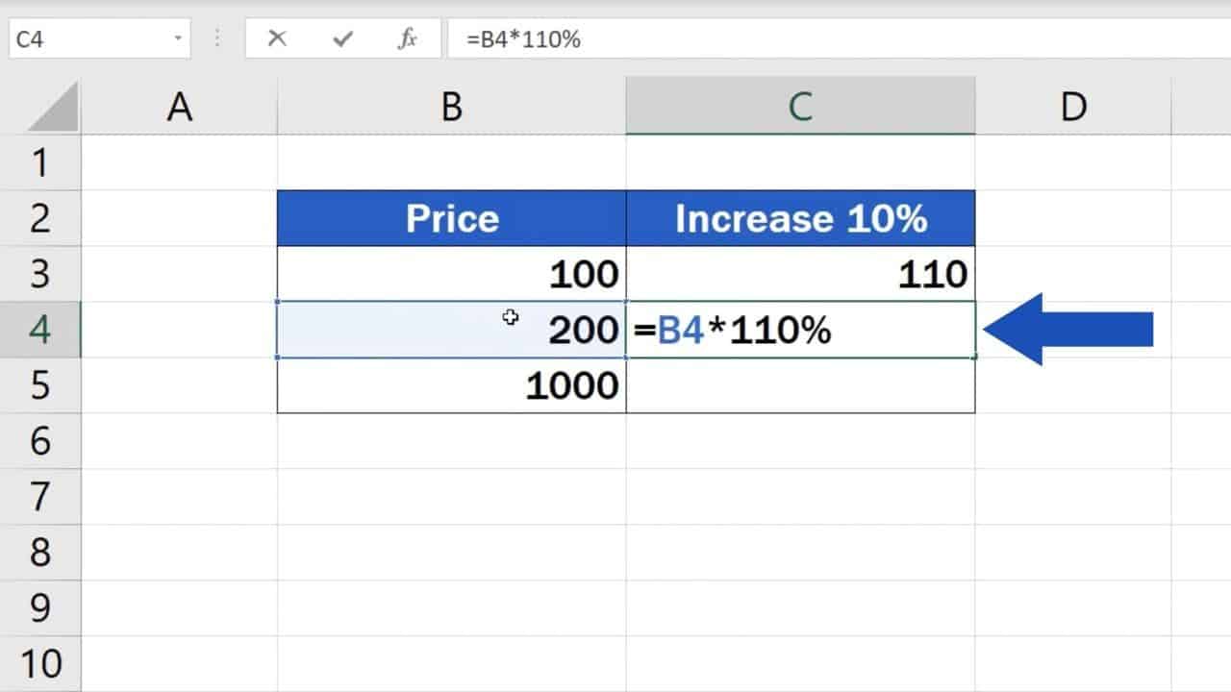Select column B header
This screenshot has height=692, width=1231.
tap(451, 108)
